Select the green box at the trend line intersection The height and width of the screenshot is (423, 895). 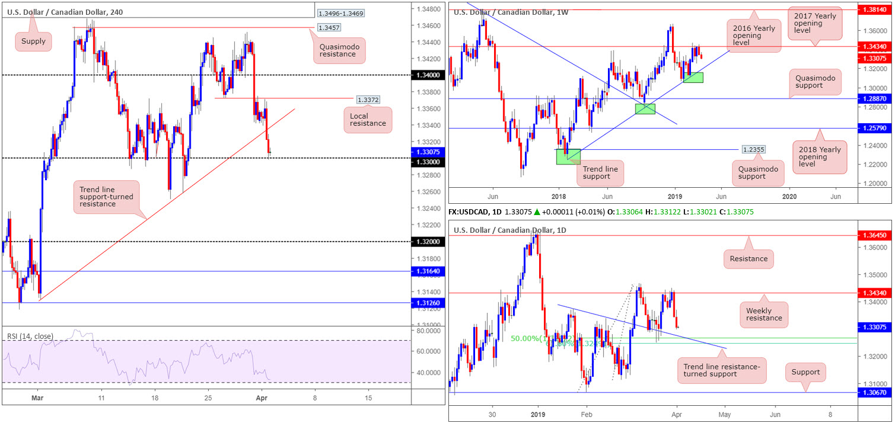(645, 109)
